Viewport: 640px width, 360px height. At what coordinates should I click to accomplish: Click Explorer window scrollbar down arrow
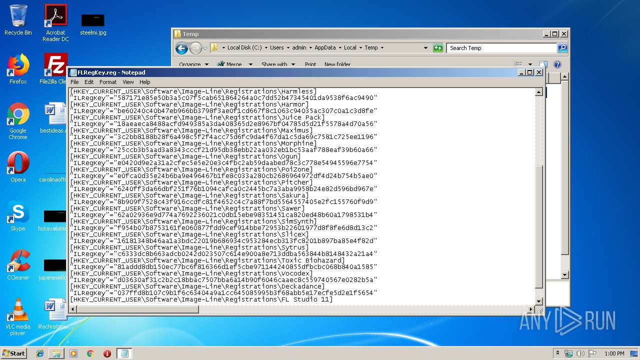click(x=564, y=275)
